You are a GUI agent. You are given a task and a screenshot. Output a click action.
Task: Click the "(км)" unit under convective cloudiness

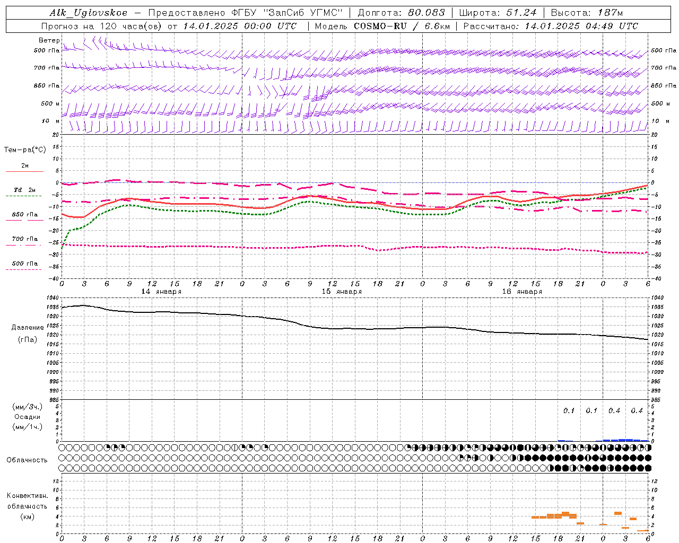coord(27,516)
